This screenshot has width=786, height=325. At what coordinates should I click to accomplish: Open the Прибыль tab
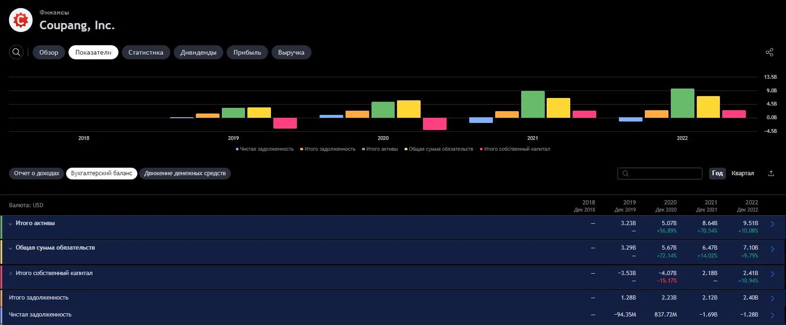click(247, 52)
